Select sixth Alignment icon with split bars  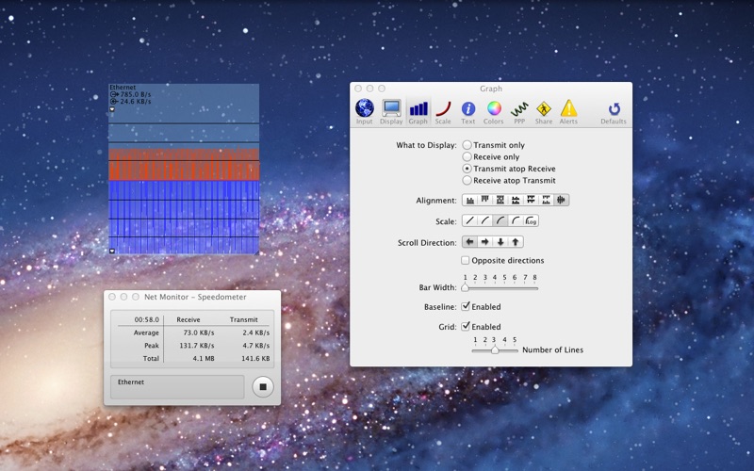tap(547, 200)
